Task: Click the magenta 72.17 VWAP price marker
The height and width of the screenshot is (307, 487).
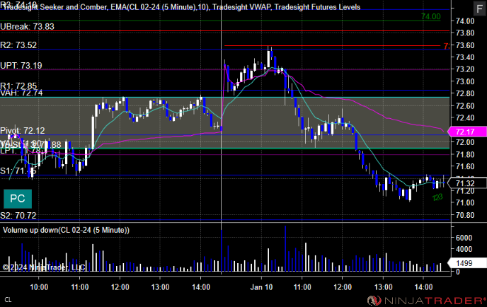Action: 466,132
